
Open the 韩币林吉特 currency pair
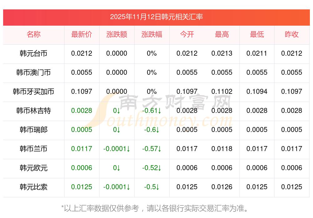(x=33, y=111)
